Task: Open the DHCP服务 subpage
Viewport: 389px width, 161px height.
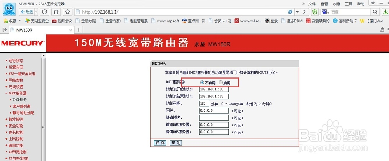Action: tap(19, 100)
